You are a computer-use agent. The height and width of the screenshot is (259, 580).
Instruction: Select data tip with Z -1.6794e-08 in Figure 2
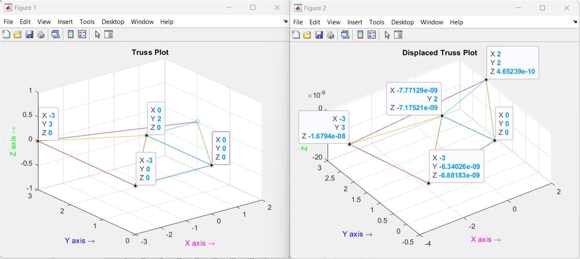click(324, 127)
